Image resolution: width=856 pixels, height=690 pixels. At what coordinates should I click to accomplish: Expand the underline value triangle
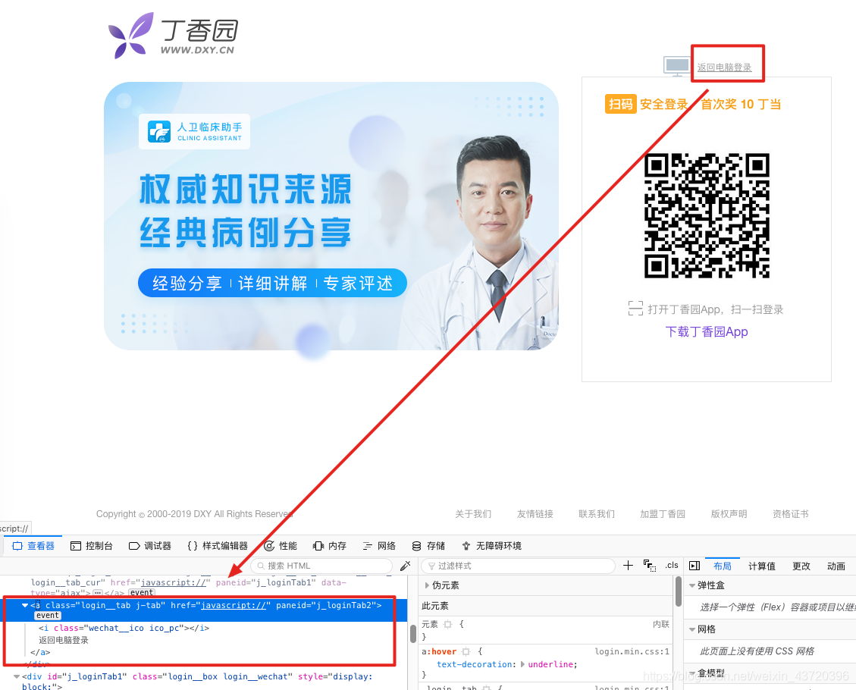[522, 664]
